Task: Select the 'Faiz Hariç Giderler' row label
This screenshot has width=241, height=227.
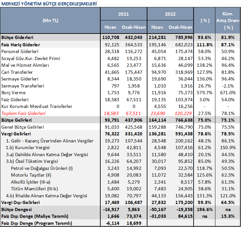Action: click(x=21, y=45)
